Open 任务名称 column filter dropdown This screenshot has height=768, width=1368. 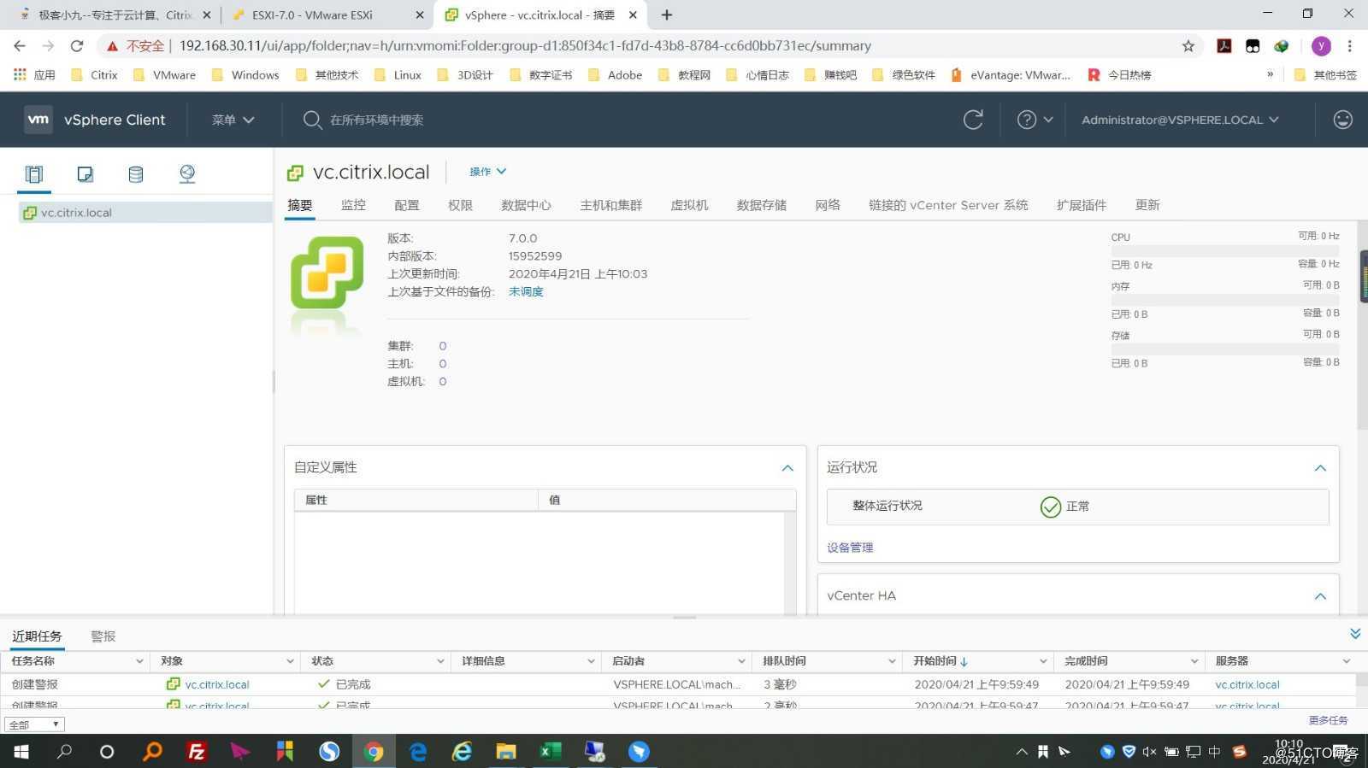[x=139, y=661]
